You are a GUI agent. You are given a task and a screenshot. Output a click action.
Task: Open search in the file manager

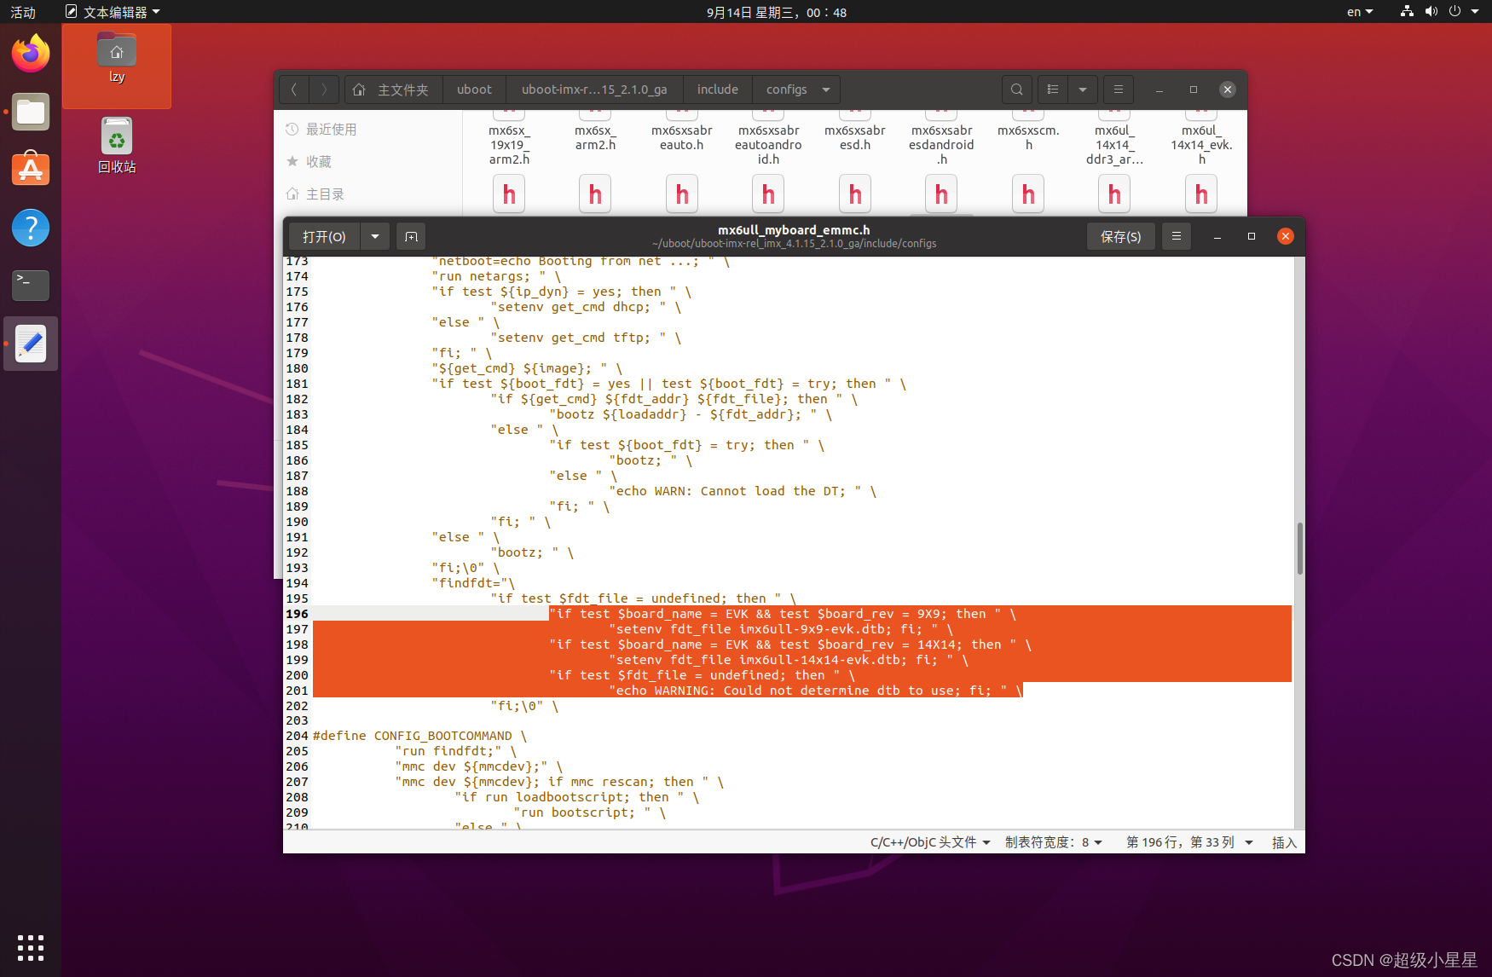point(1016,90)
